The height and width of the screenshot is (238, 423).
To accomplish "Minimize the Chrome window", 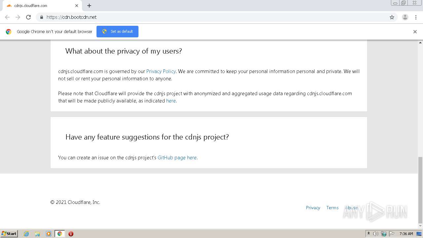I will [x=395, y=3].
